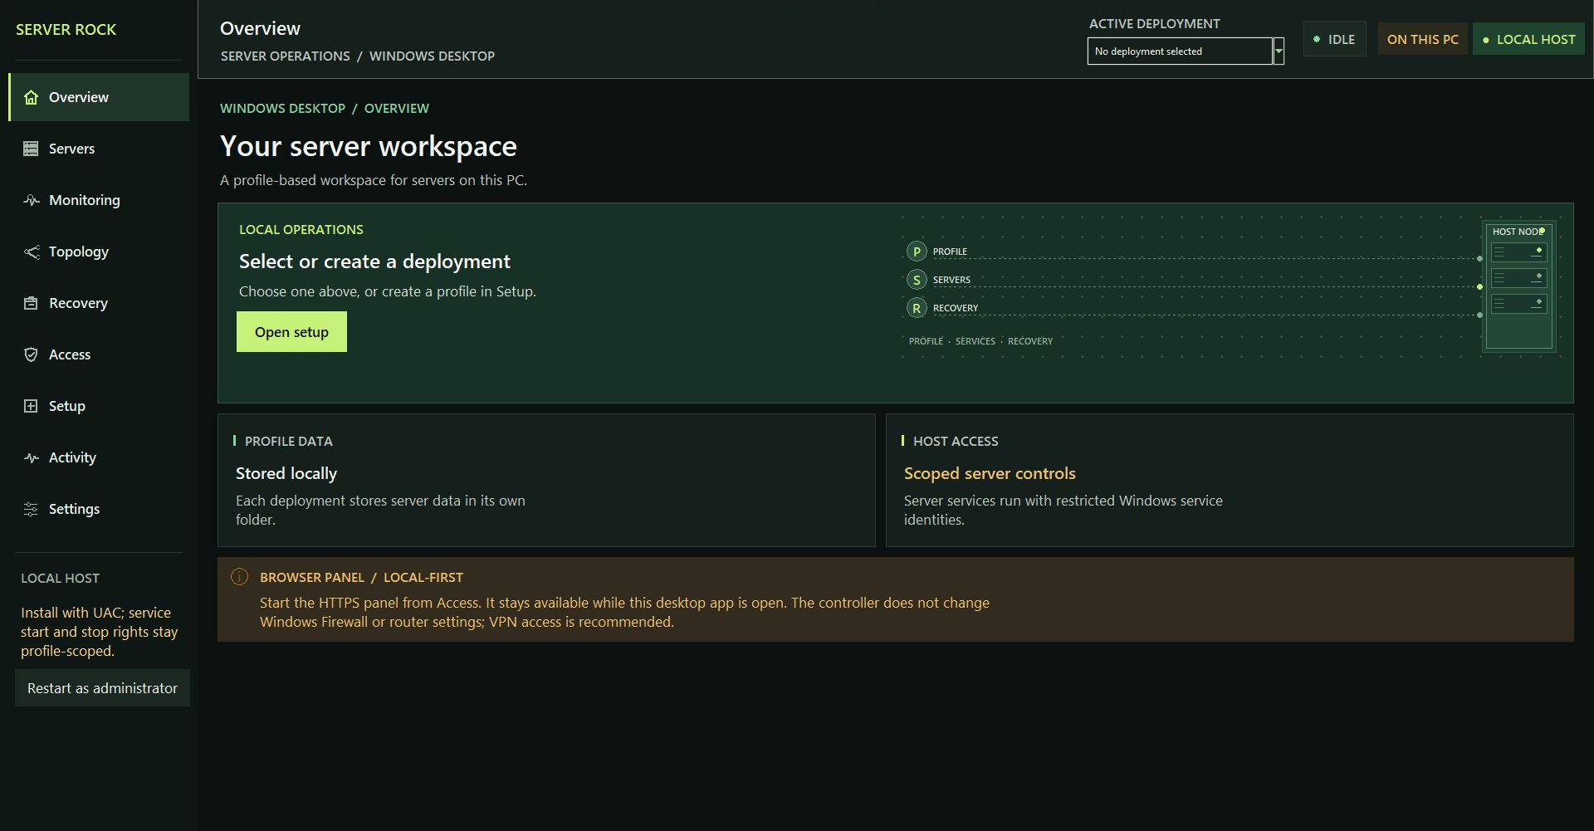Click the Install with UAC note text
The height and width of the screenshot is (831, 1594).
[100, 632]
